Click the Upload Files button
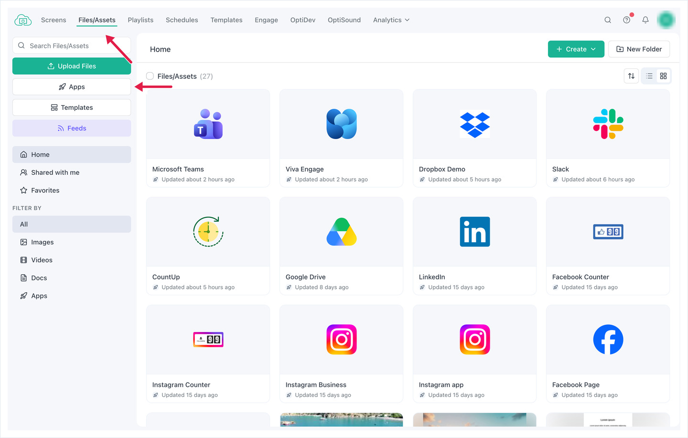 pos(72,66)
